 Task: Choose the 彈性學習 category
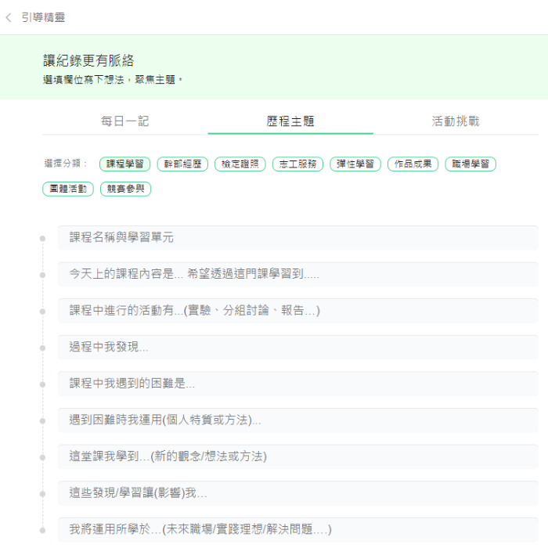355,164
